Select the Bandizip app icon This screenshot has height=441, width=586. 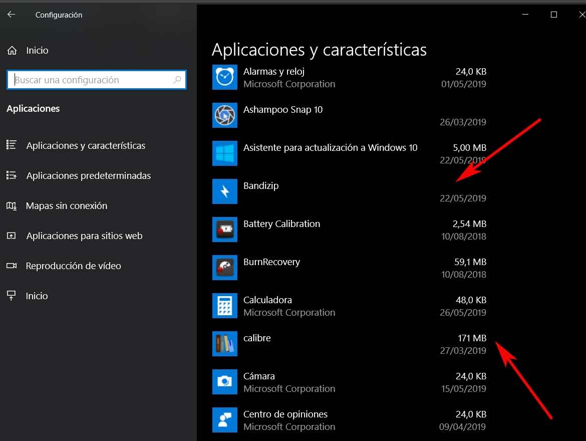click(x=224, y=191)
